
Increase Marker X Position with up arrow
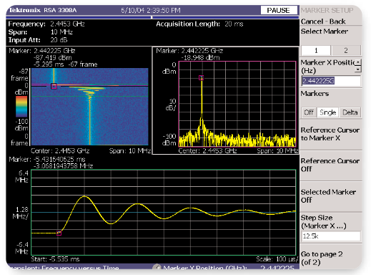click(x=358, y=62)
